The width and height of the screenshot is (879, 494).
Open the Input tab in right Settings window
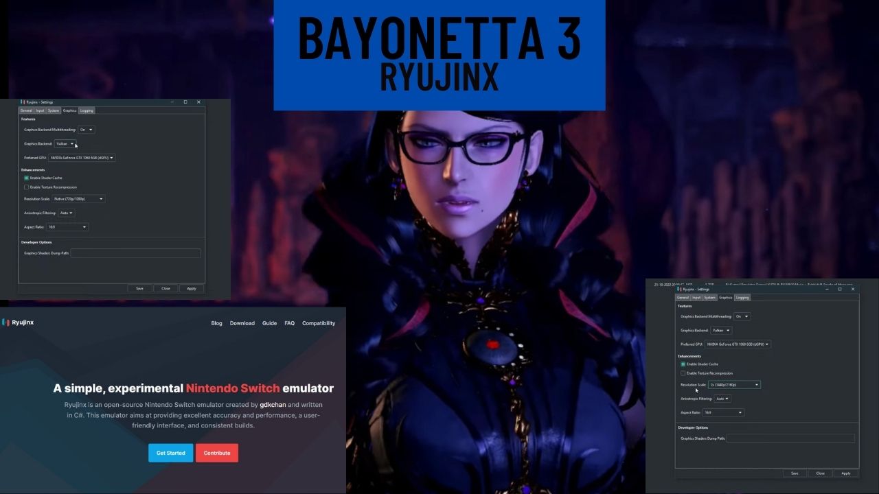point(696,298)
